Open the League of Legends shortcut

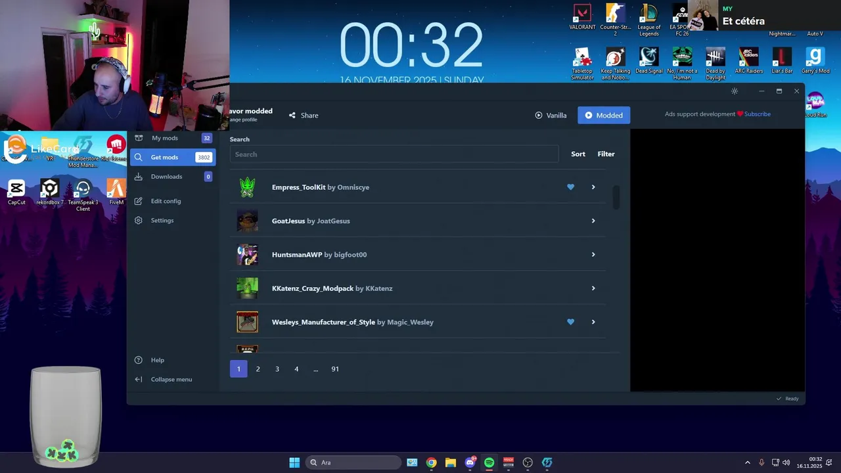click(648, 20)
